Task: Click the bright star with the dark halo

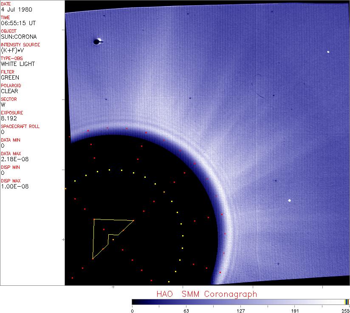Action: tap(97, 41)
